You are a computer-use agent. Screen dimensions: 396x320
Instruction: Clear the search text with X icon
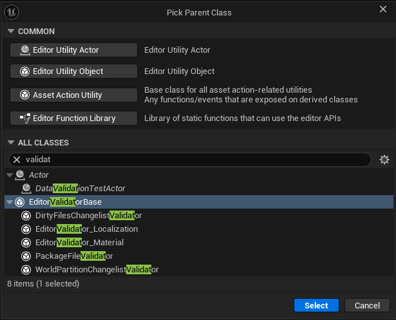click(x=17, y=160)
